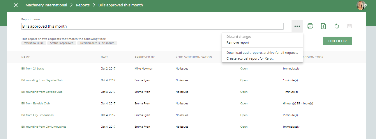Click the save floppy disk icon
376x139 pixels.
(x=349, y=26)
